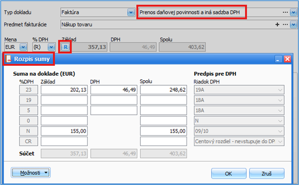Click the empty Spolu field in 19% row

[x=164, y=100]
